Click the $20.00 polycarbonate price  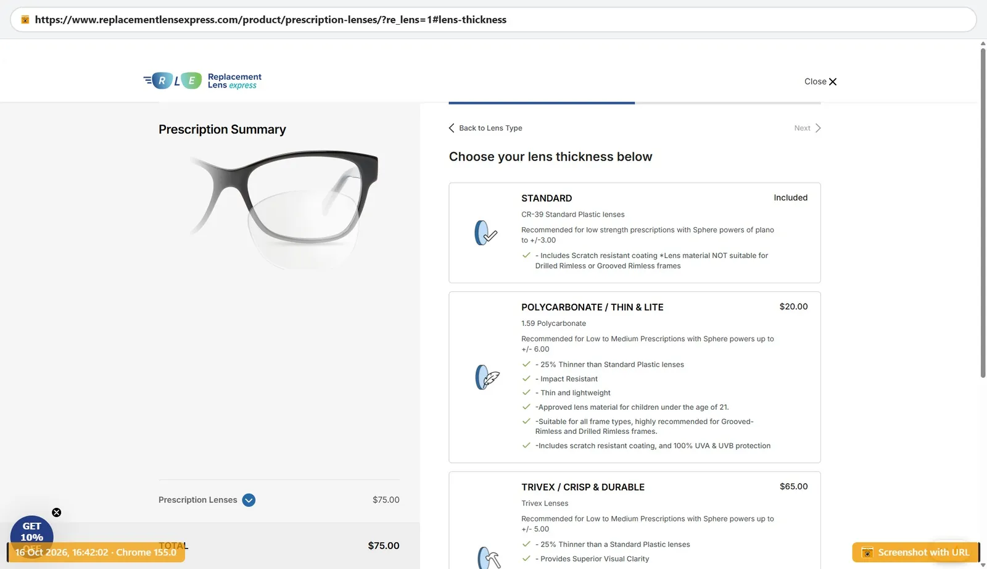(x=793, y=306)
